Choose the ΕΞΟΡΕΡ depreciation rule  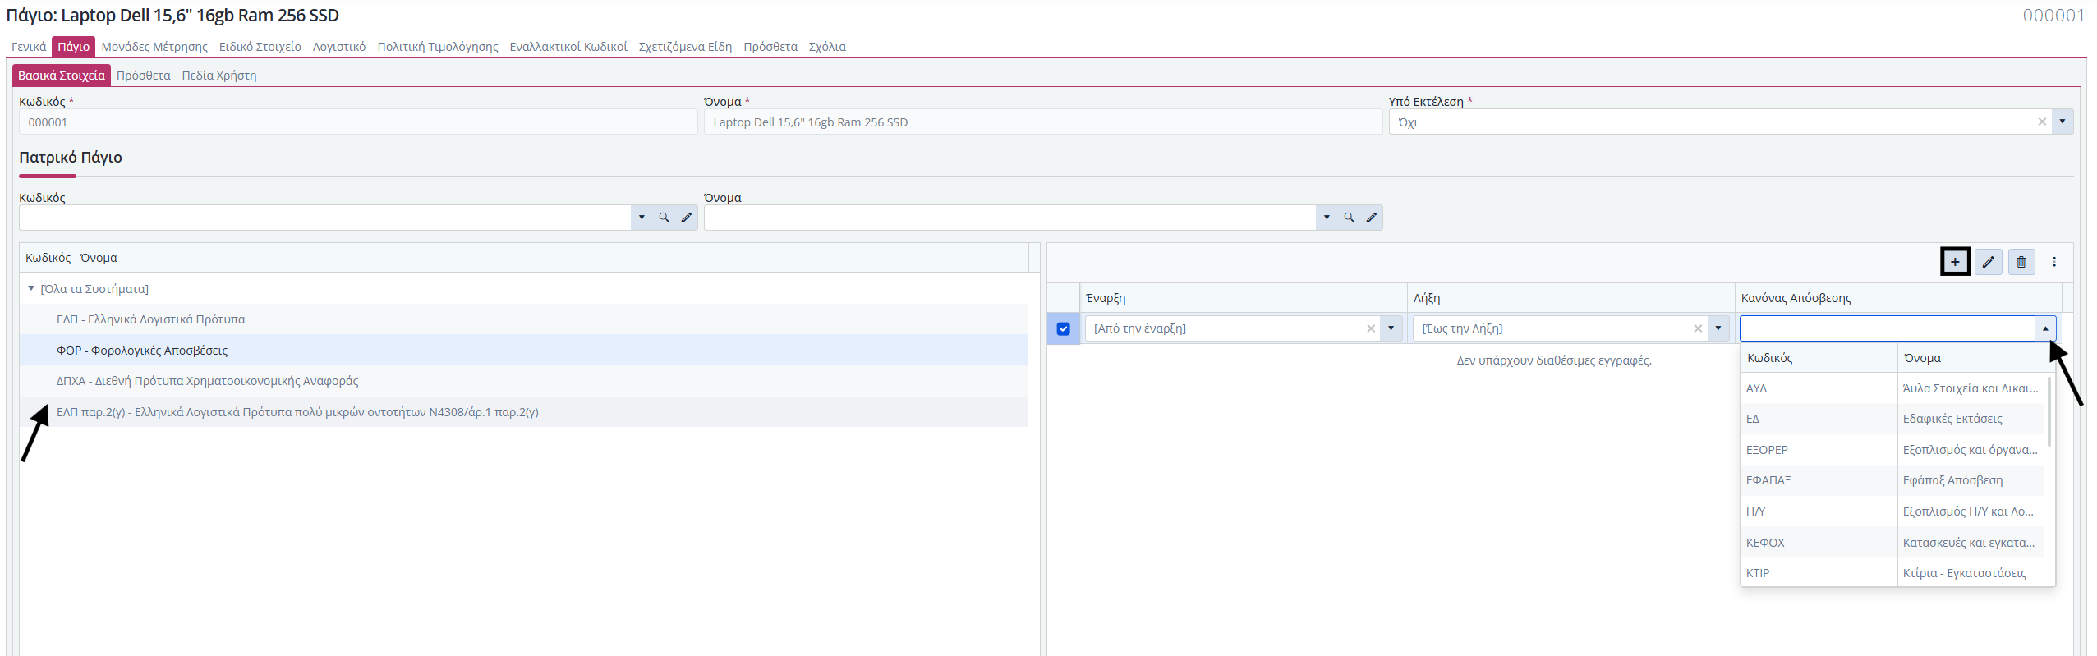click(x=1892, y=450)
